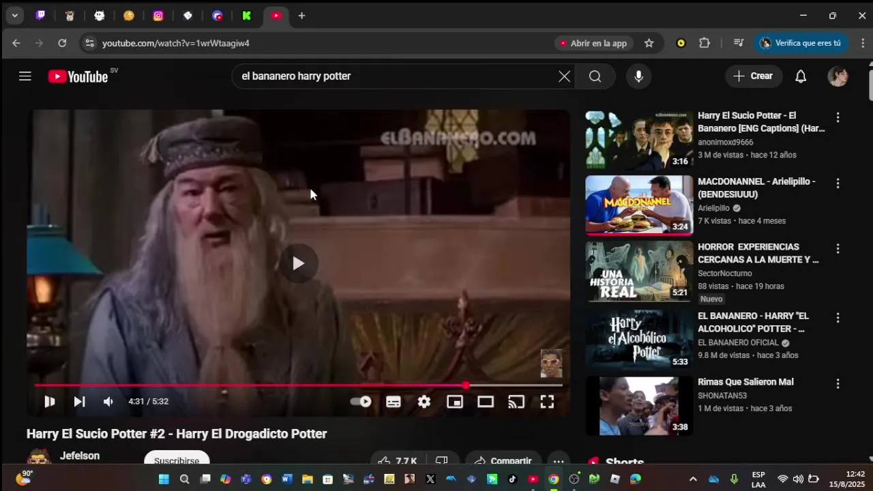Open HORROR EXPERIENCIAS CERCANAS video title

[x=758, y=253]
